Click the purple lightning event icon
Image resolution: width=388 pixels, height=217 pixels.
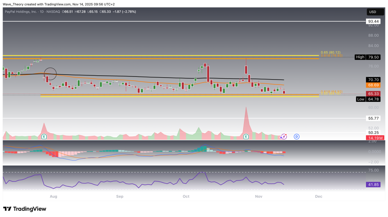pyautogui.click(x=284, y=136)
